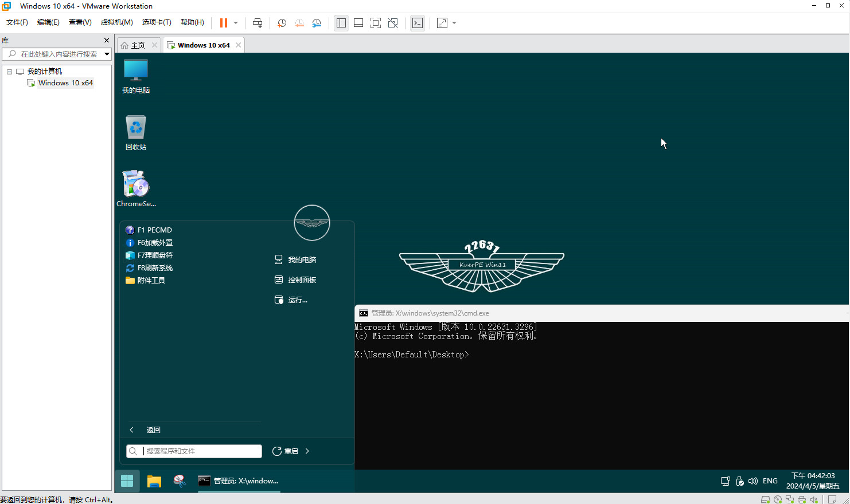Click the network adapter status icon
Screen dimensions: 850x504
(x=790, y=500)
